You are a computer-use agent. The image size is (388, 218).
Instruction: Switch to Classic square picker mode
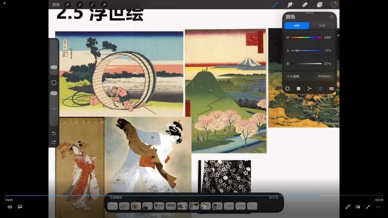(x=299, y=89)
